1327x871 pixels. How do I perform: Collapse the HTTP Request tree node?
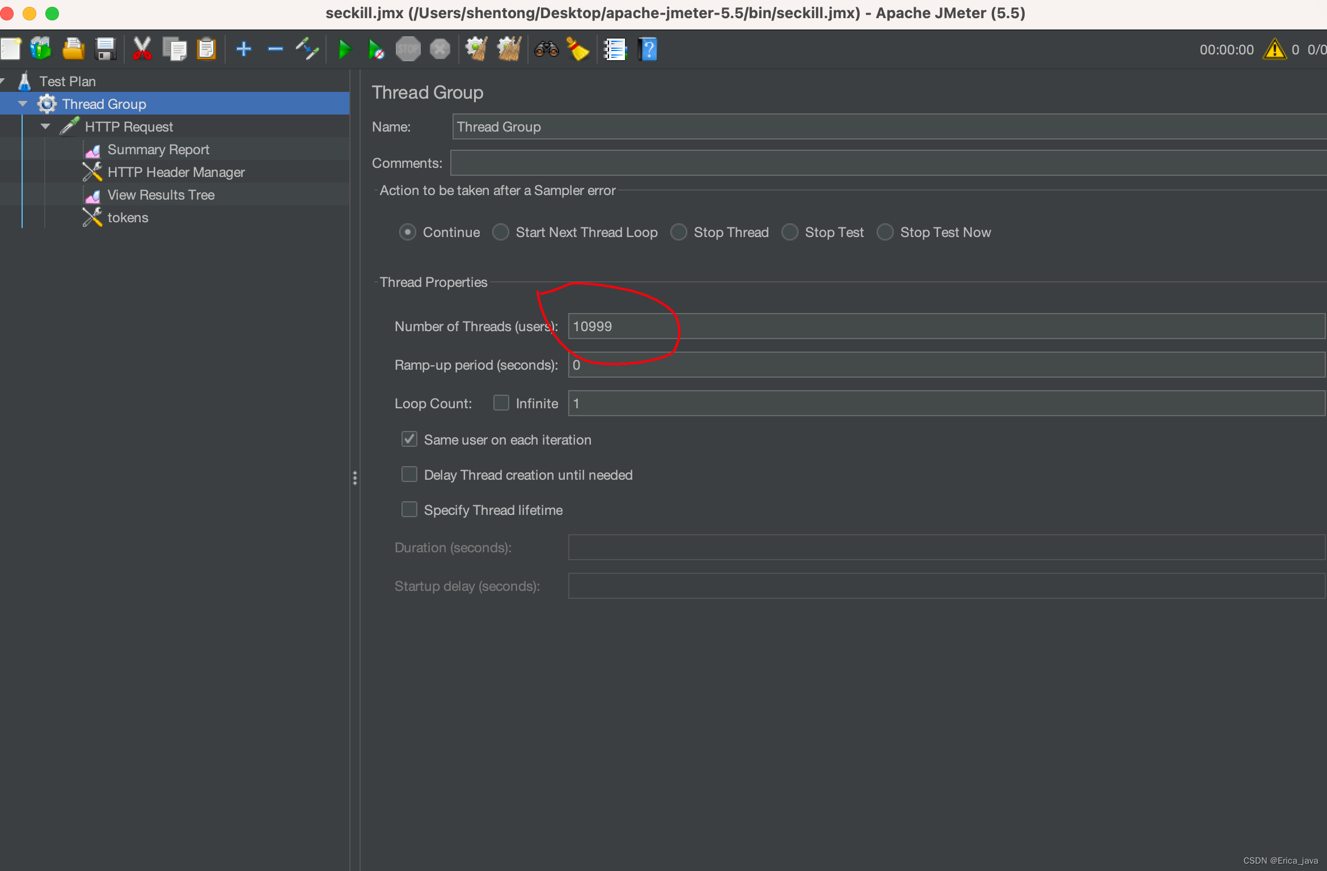click(x=45, y=126)
